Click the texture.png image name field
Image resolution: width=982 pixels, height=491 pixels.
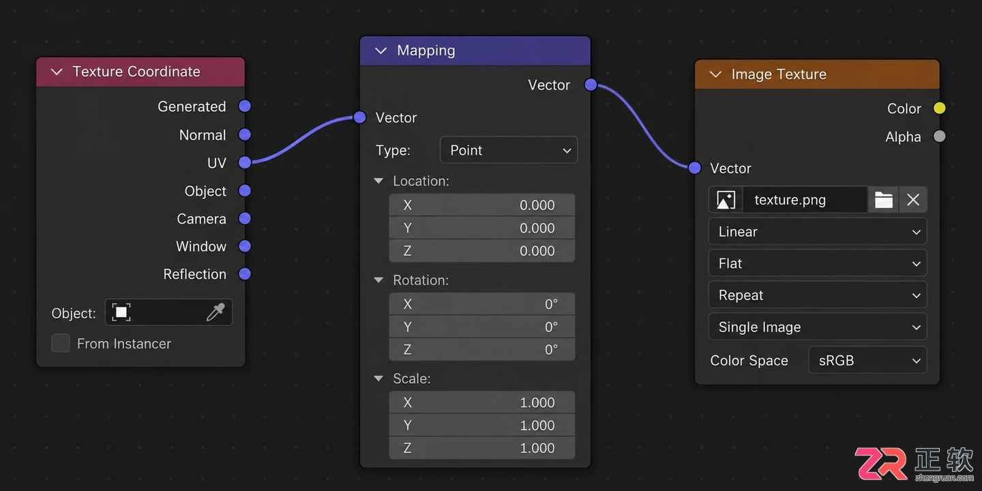805,200
